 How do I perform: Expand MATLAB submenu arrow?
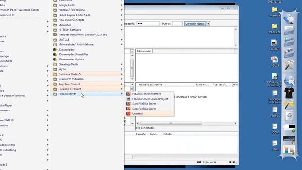(x=122, y=40)
